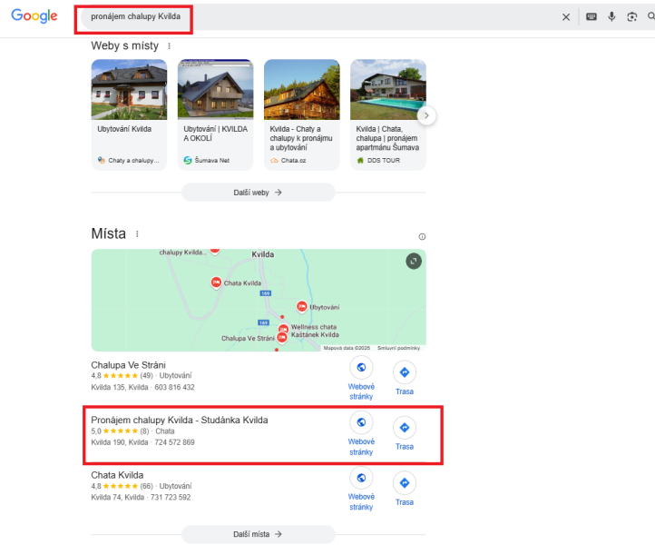Image resolution: width=655 pixels, height=545 pixels.
Task: Open the 'Chalupa Ve Stráni' listing title
Action: pyautogui.click(x=128, y=365)
